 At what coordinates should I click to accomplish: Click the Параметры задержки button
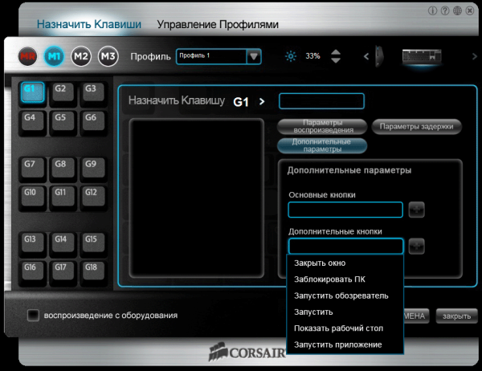416,127
